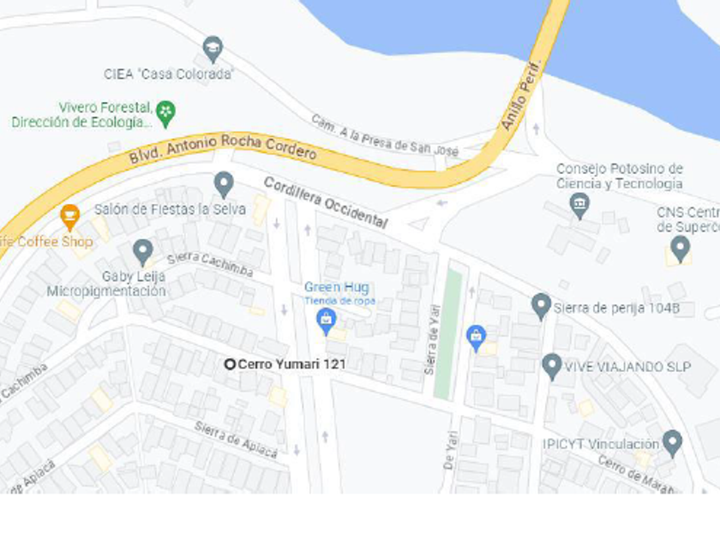Select the Sierra de Apiaca street label
The height and width of the screenshot is (540, 720).
click(x=236, y=441)
